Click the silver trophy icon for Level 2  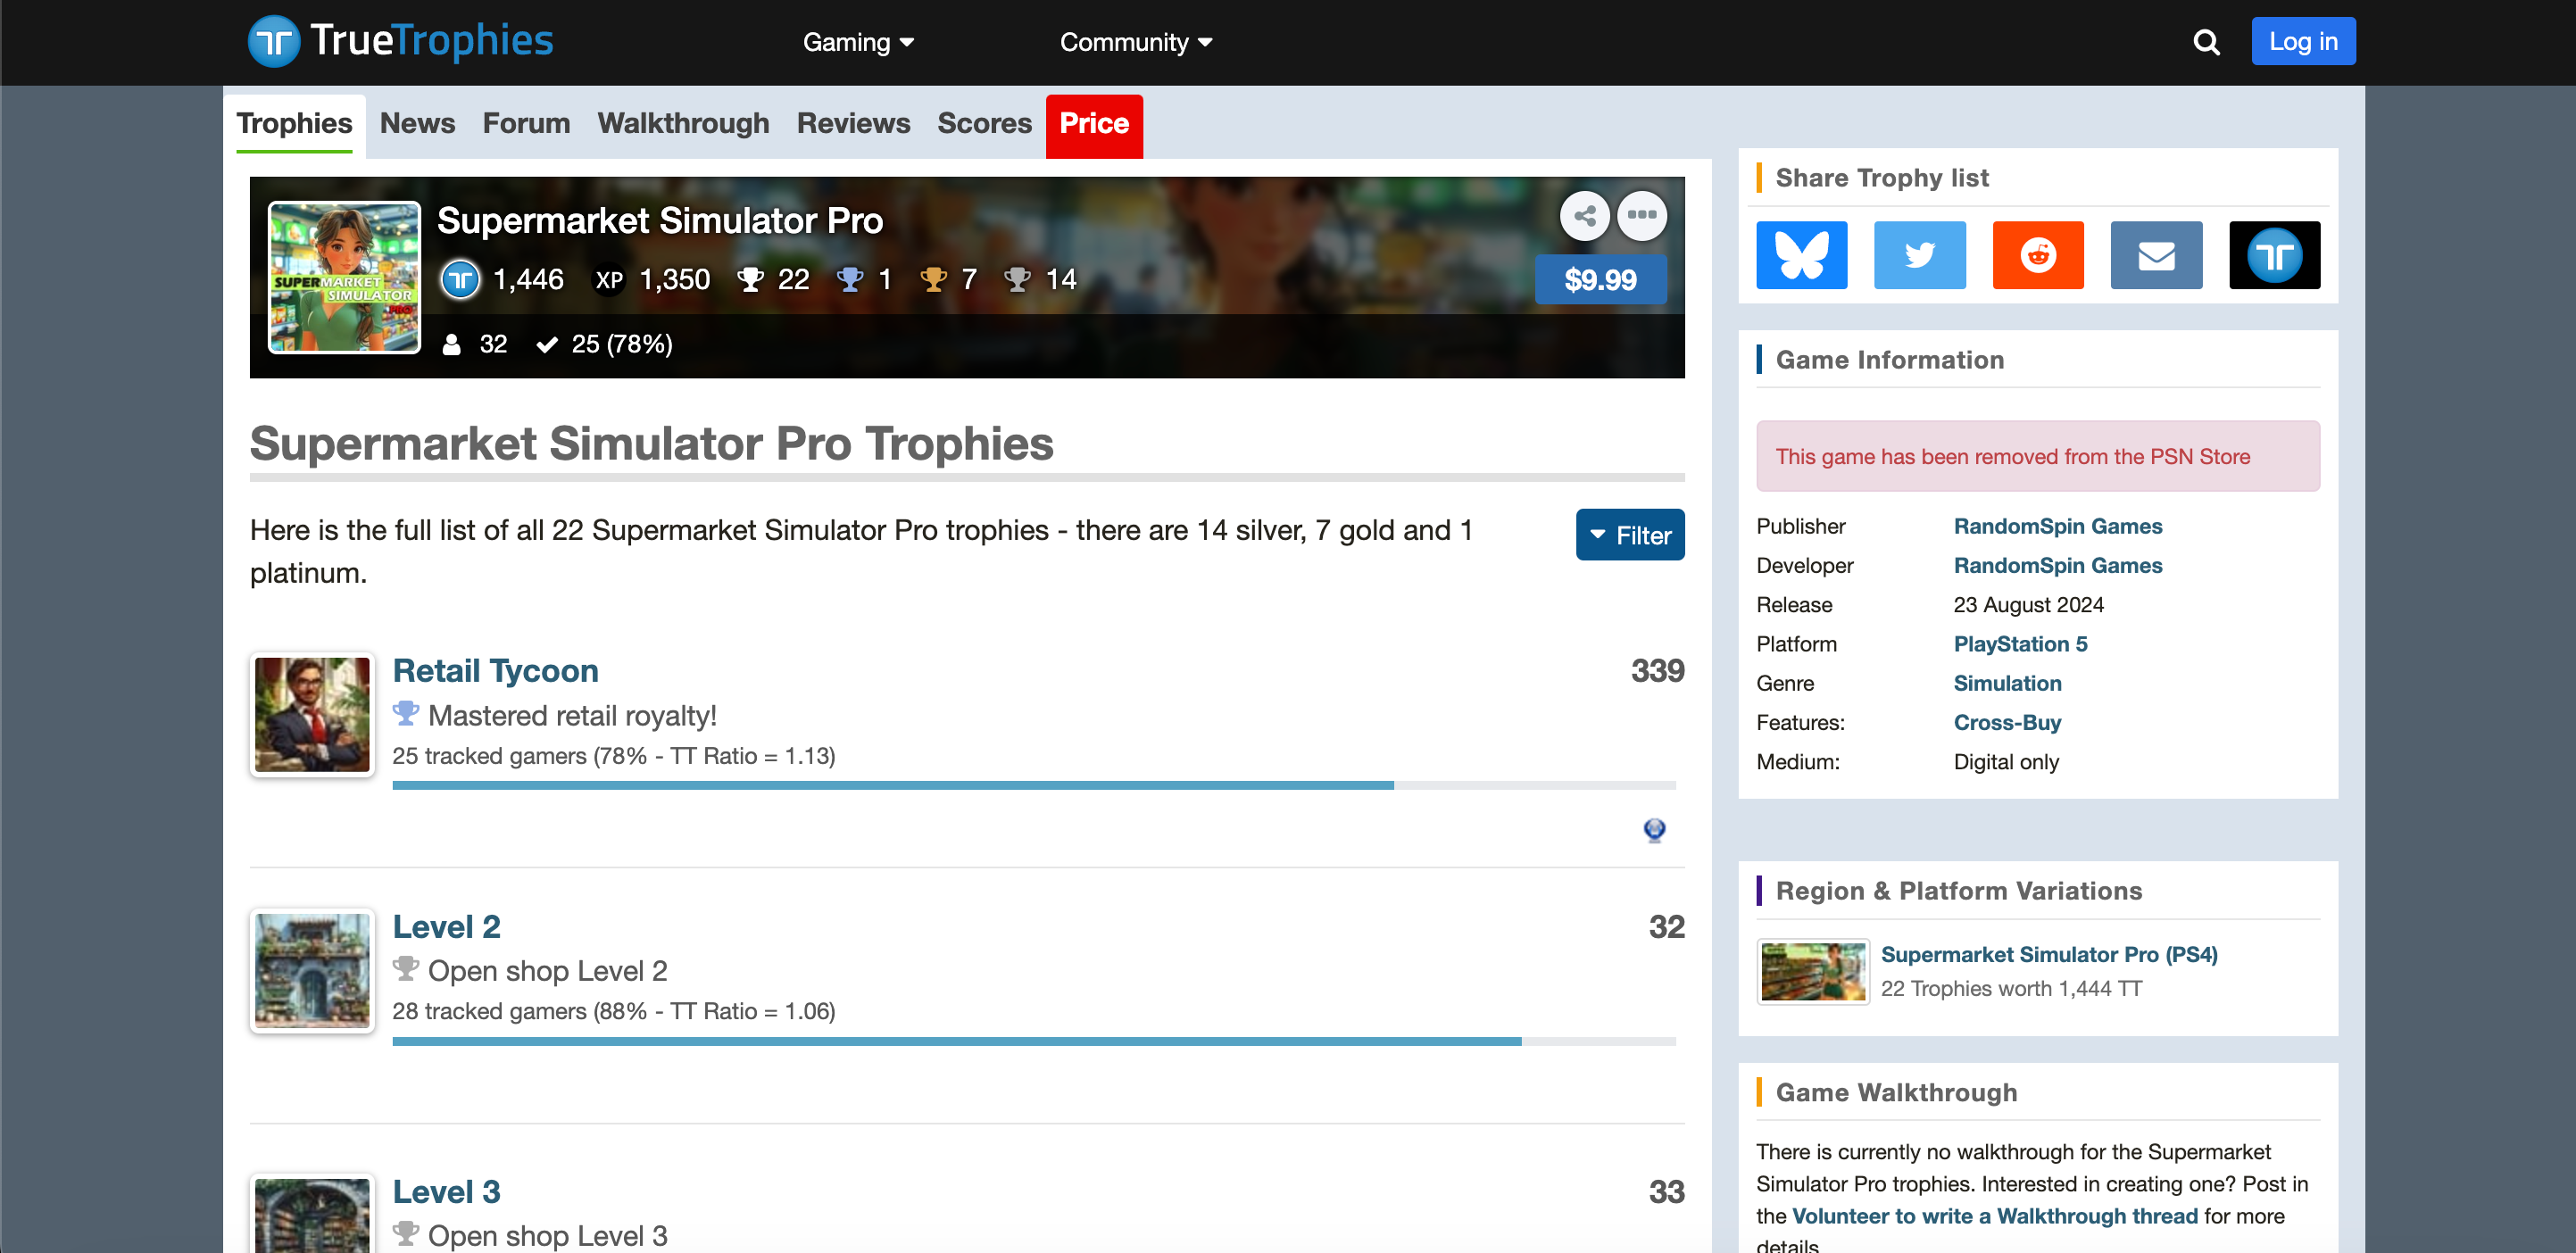405,969
